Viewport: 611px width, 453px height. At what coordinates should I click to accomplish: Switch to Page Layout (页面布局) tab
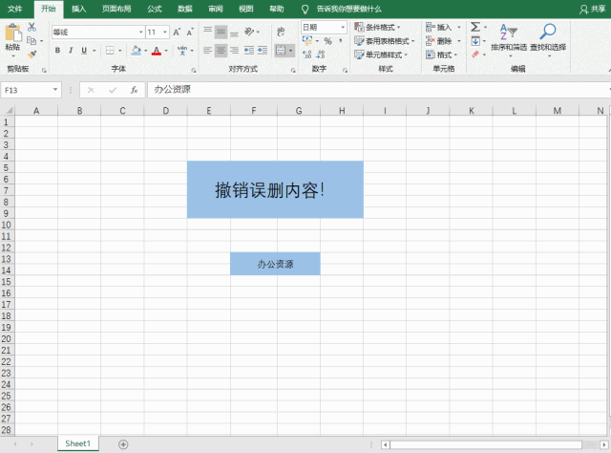click(x=116, y=9)
